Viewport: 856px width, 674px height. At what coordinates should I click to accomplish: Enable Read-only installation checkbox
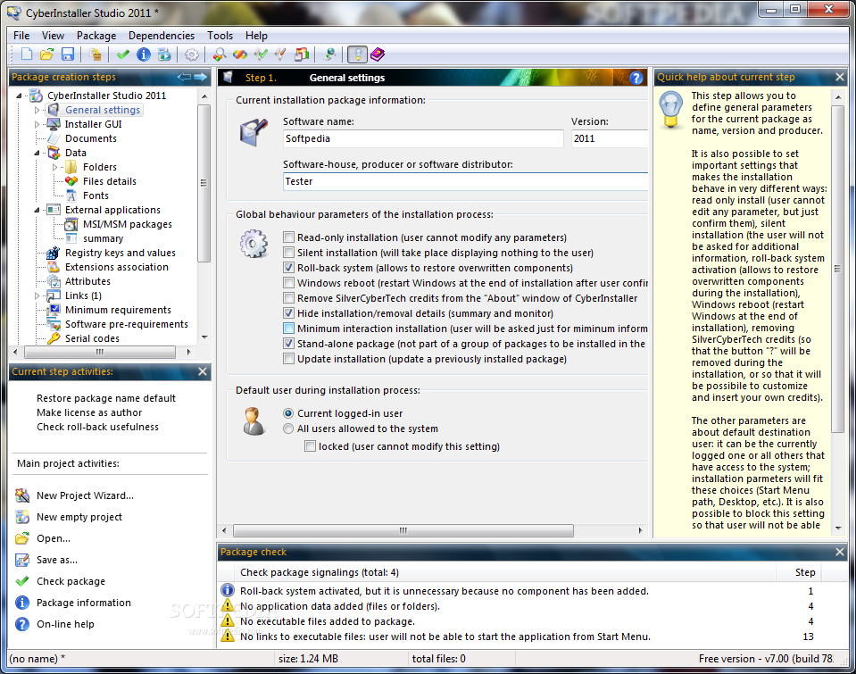coord(289,237)
